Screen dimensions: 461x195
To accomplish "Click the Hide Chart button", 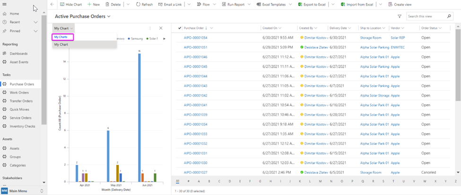I will (72, 4).
